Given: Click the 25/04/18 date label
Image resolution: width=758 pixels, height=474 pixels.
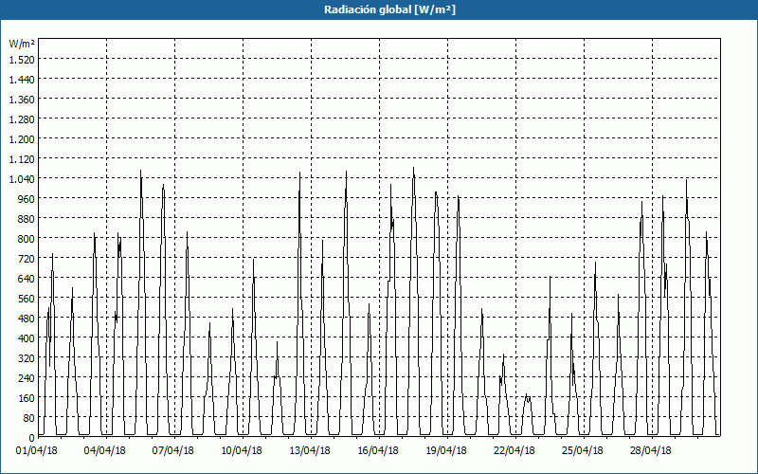Looking at the screenshot, I should click(x=583, y=451).
